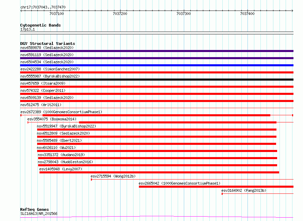
Task: Select the blue bar under nsv6504534
Action: [157, 65]
